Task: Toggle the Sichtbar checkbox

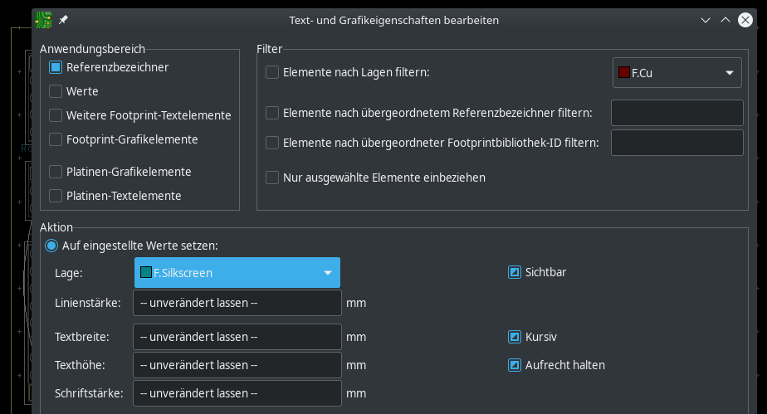Action: pyautogui.click(x=515, y=272)
